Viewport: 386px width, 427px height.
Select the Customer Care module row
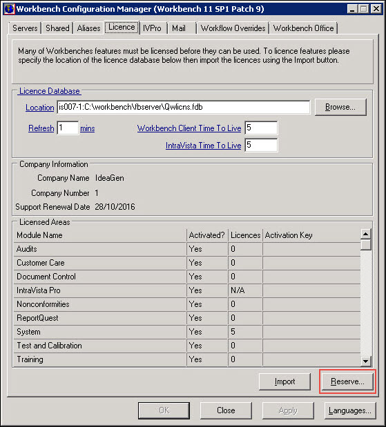tap(187, 263)
